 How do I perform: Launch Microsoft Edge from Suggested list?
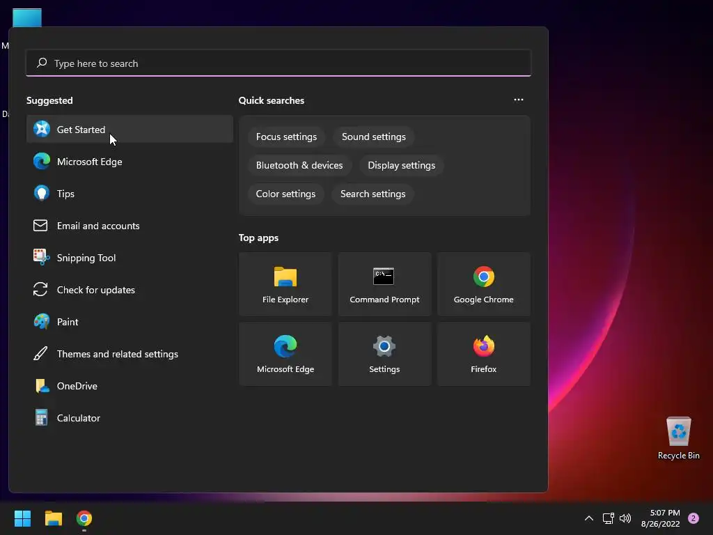[x=130, y=162]
